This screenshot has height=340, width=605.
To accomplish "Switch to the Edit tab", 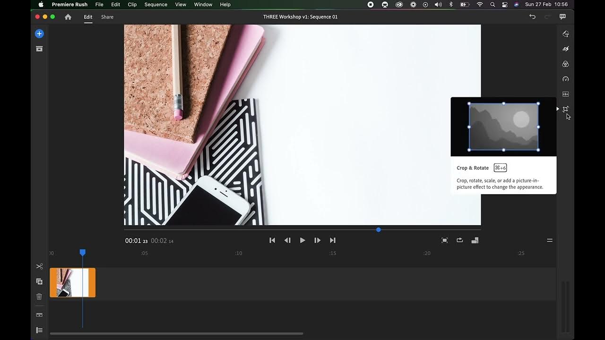I will [x=88, y=17].
